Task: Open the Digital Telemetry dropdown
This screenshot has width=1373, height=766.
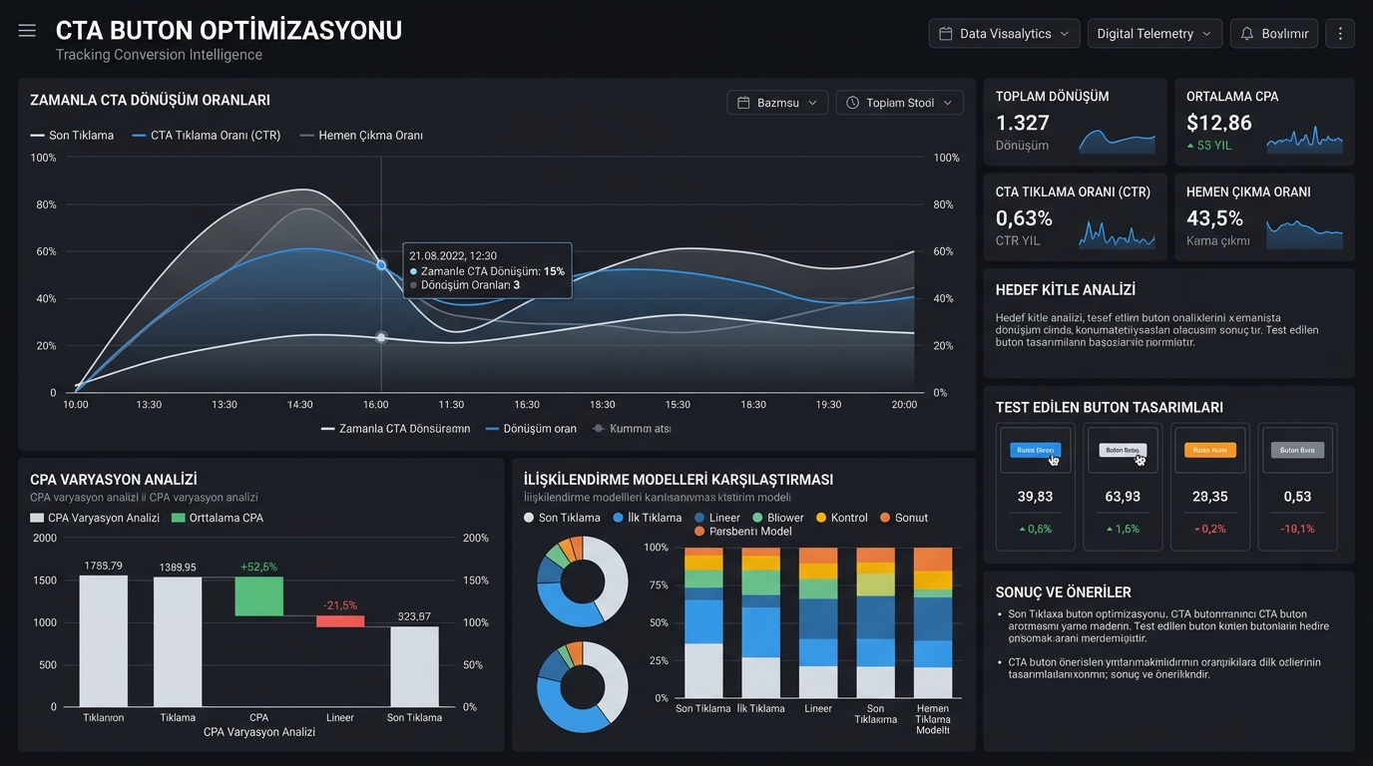Action: tap(1154, 34)
